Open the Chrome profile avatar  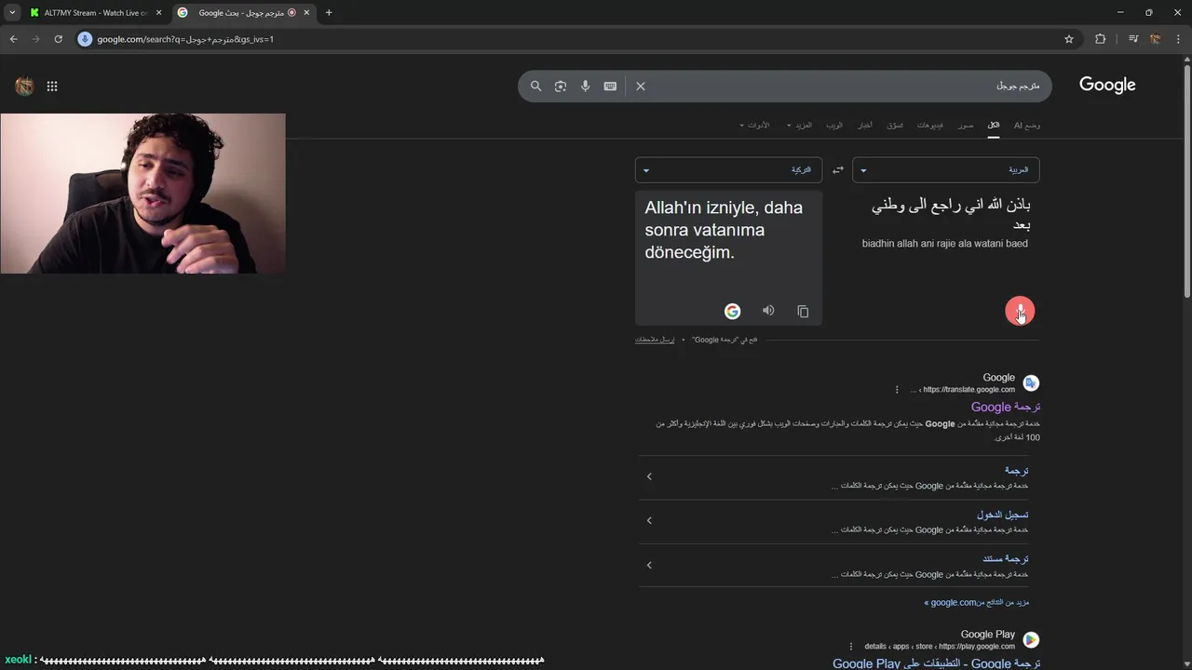click(x=1155, y=39)
